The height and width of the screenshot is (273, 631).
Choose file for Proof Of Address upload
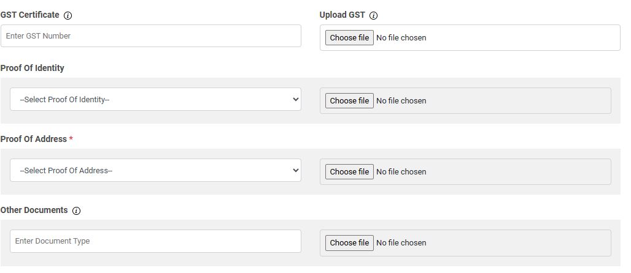pos(349,172)
